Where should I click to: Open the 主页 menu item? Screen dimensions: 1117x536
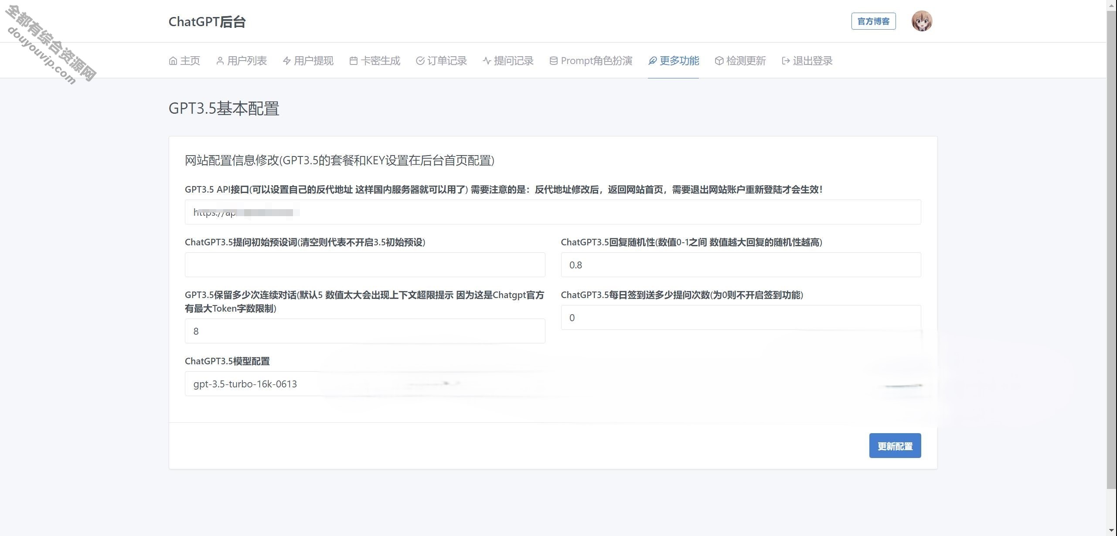coord(184,61)
